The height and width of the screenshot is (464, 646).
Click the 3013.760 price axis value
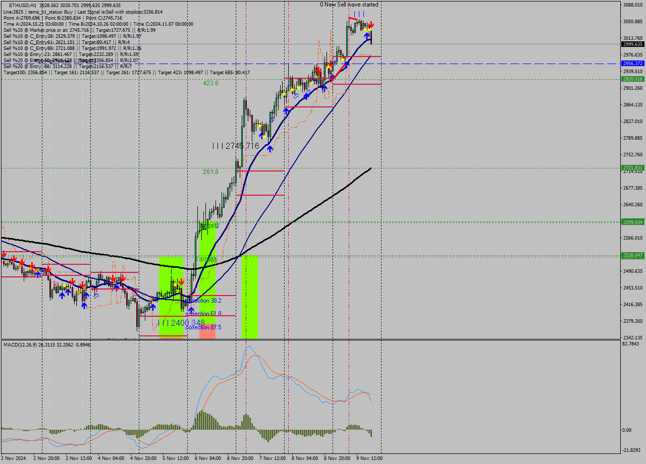point(633,38)
